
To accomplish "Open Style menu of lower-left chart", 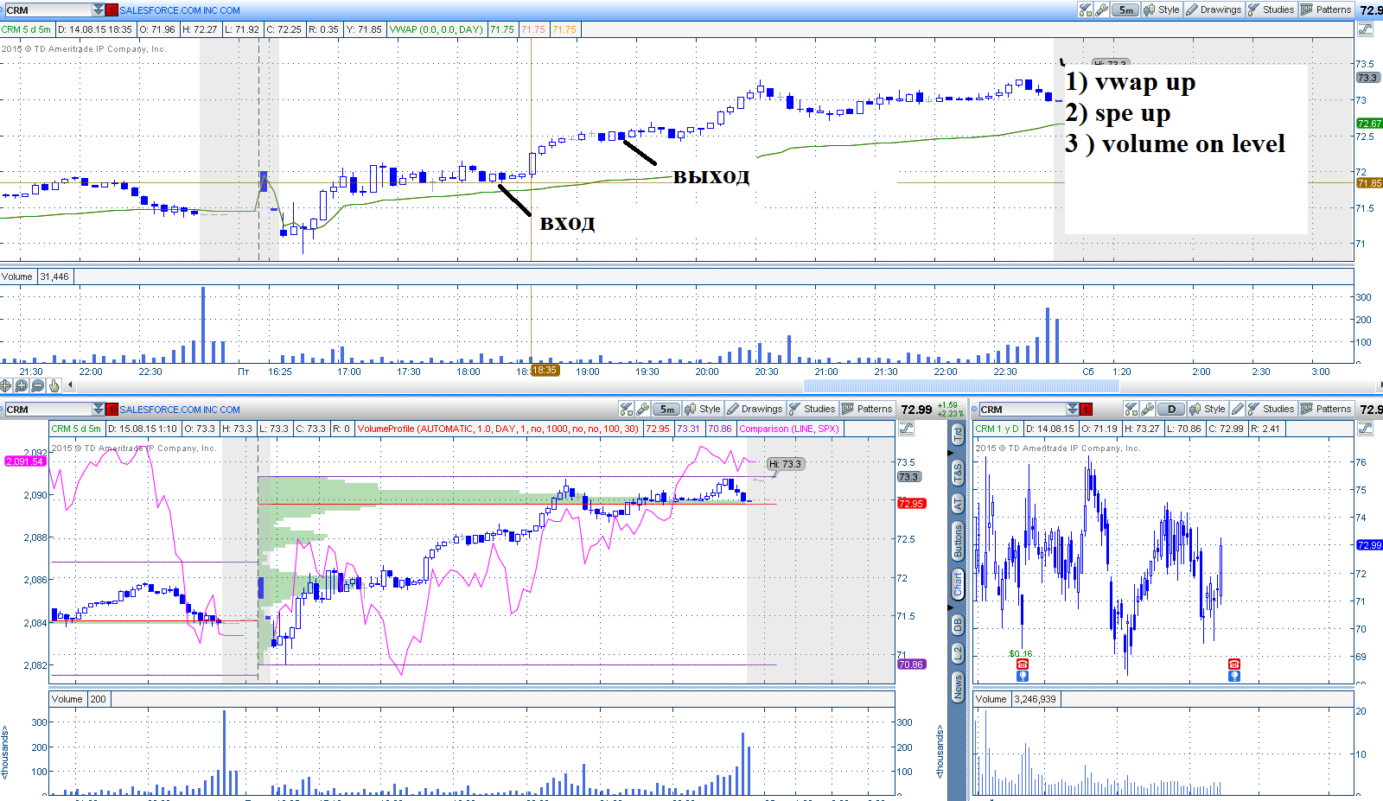I will [x=703, y=409].
